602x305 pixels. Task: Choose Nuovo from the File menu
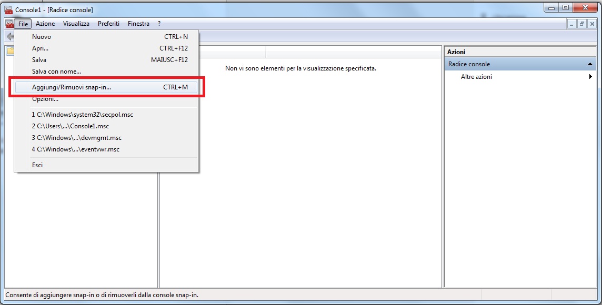pyautogui.click(x=106, y=37)
